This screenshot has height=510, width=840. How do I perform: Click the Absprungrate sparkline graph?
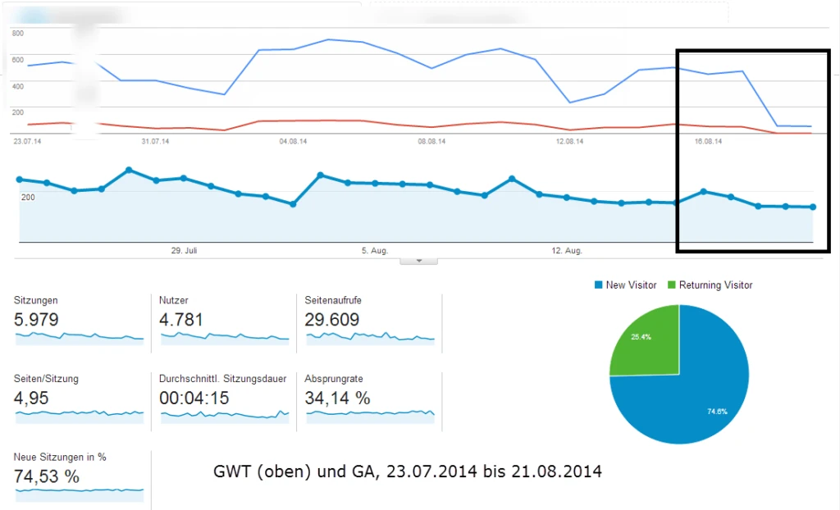(x=370, y=417)
